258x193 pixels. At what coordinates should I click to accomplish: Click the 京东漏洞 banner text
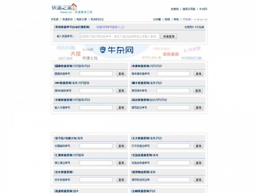pos(171,54)
